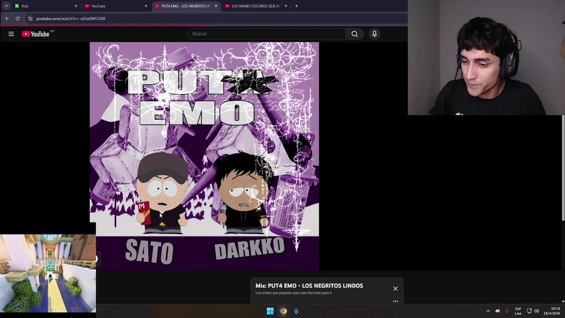Close the LOS MEMES OSCUROS tab

286,6
